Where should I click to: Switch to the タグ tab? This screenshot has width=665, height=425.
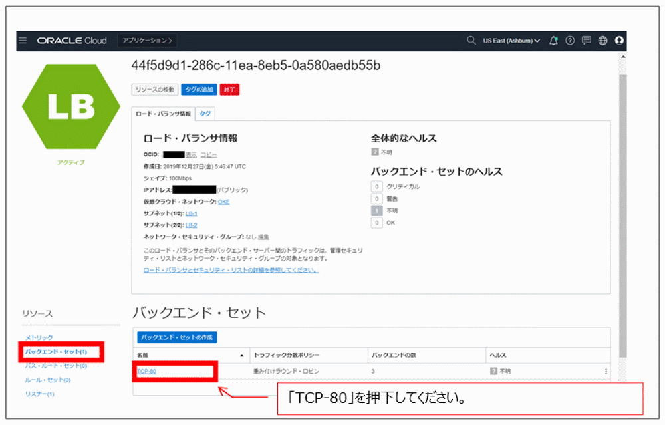point(205,114)
